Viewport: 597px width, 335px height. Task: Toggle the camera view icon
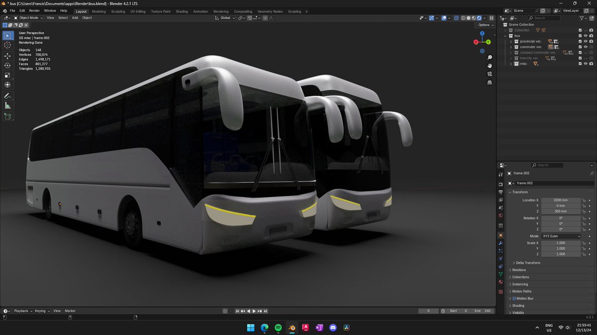coord(490,74)
